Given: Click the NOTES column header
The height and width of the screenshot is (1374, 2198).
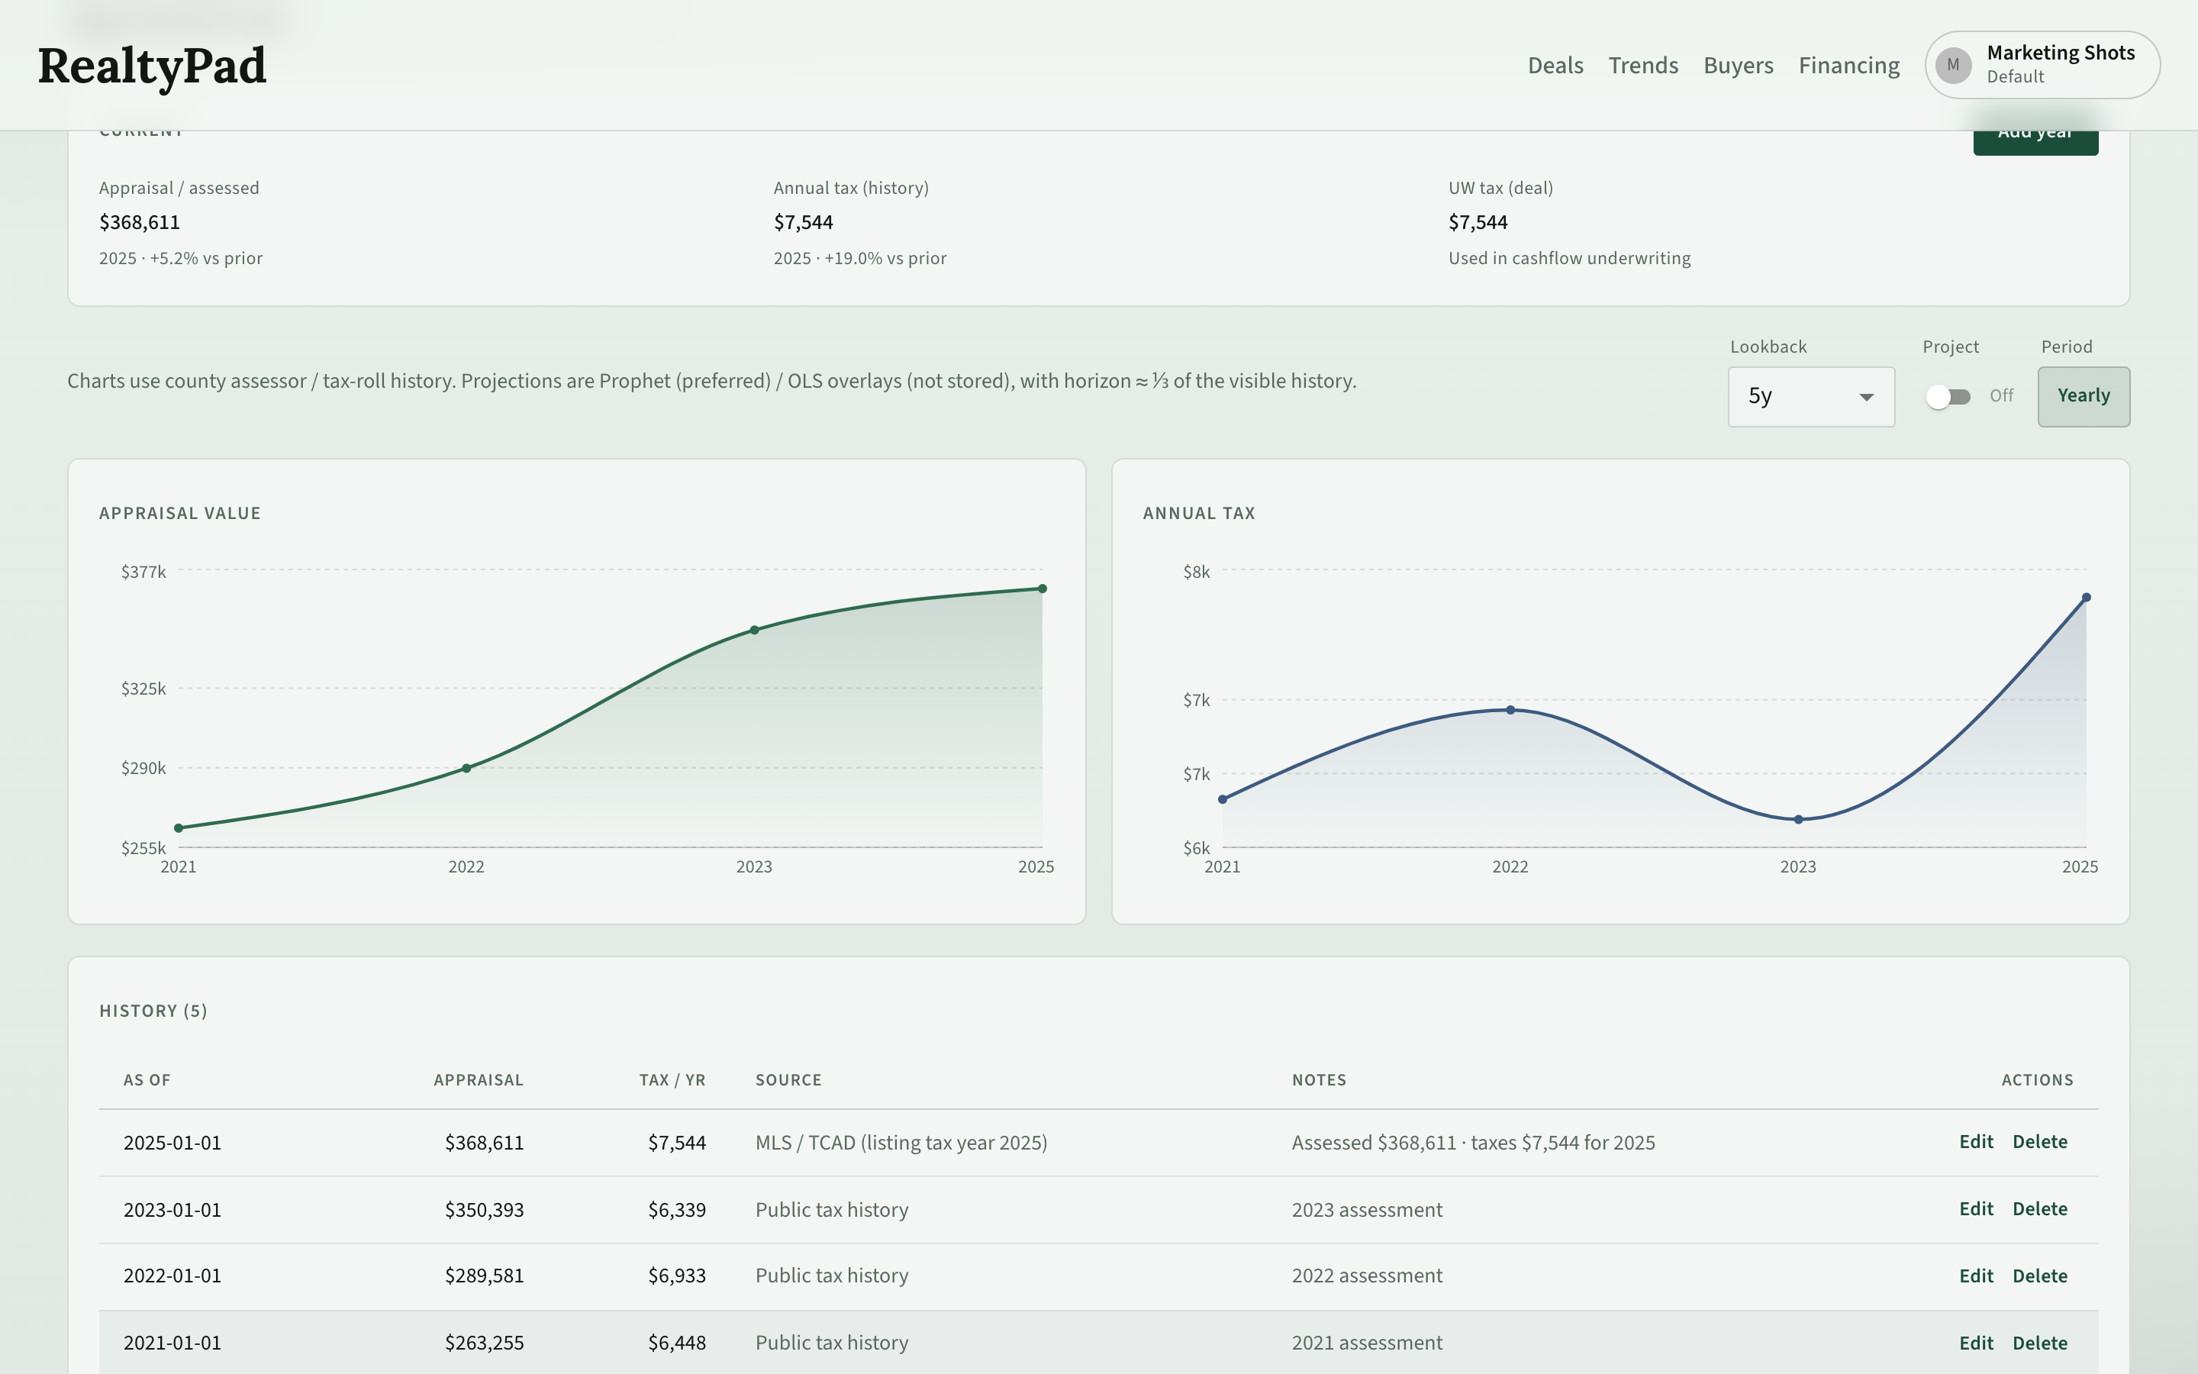Looking at the screenshot, I should (1319, 1080).
